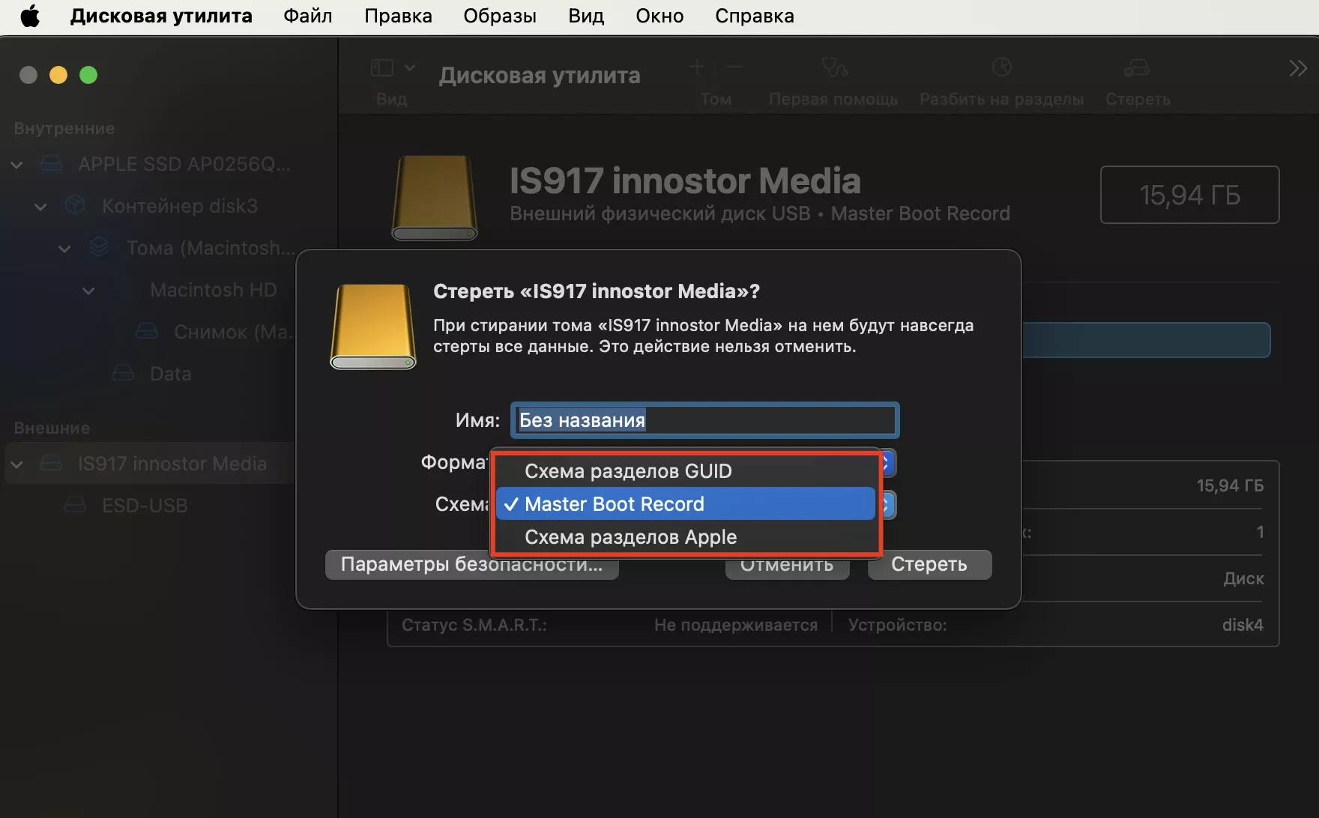
Task: Click the Разбить на разделы pie icon
Action: click(1002, 67)
